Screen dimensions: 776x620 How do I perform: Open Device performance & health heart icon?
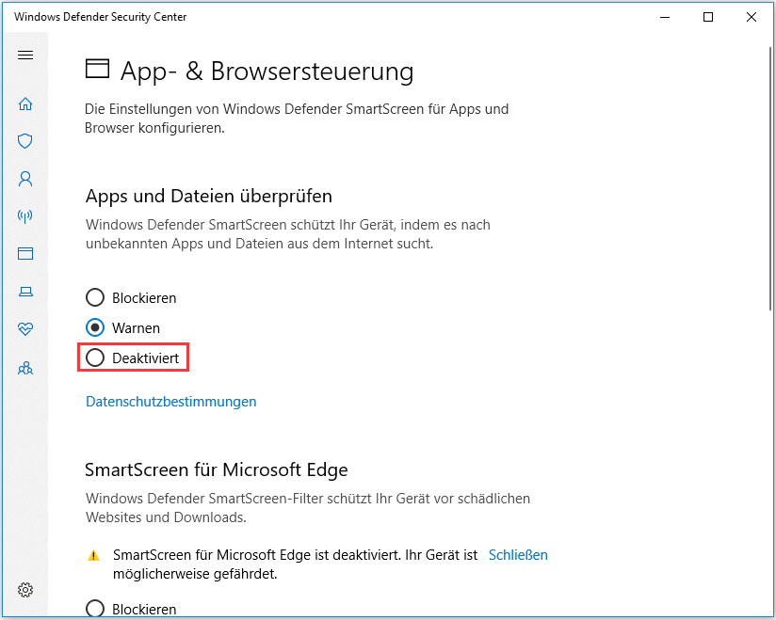point(25,328)
